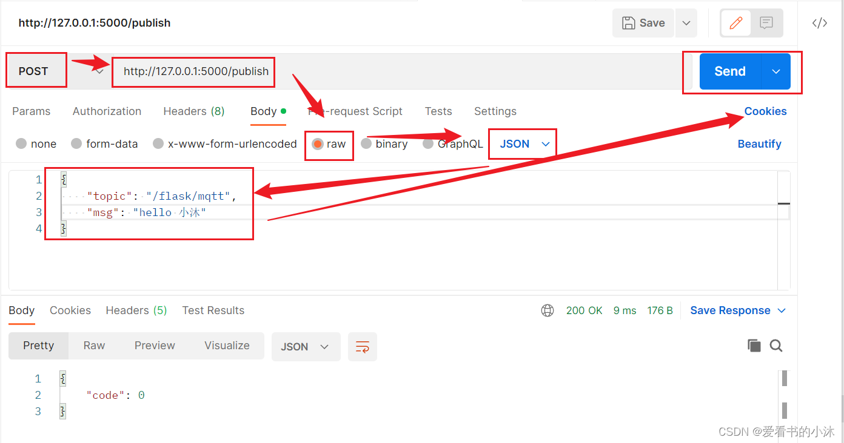Image resolution: width=844 pixels, height=443 pixels.
Task: Click the globe network info icon
Action: pos(548,310)
